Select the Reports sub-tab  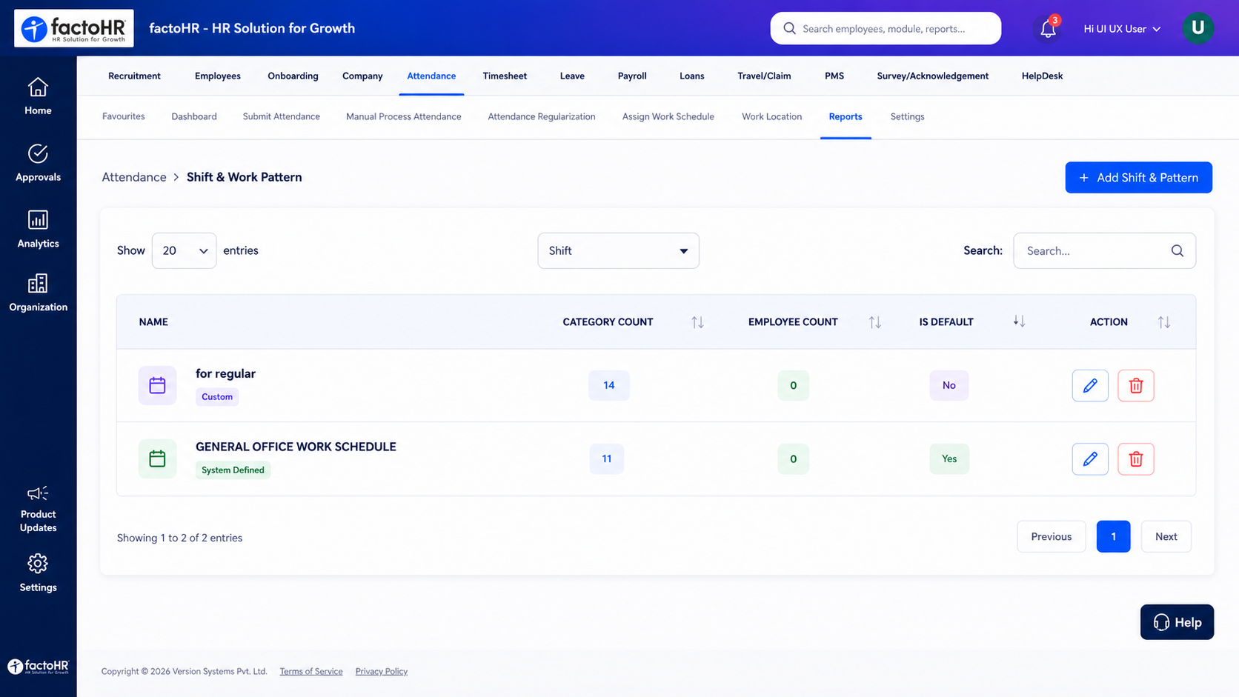point(846,116)
